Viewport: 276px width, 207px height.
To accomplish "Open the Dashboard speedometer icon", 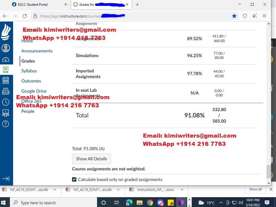I will (6, 60).
